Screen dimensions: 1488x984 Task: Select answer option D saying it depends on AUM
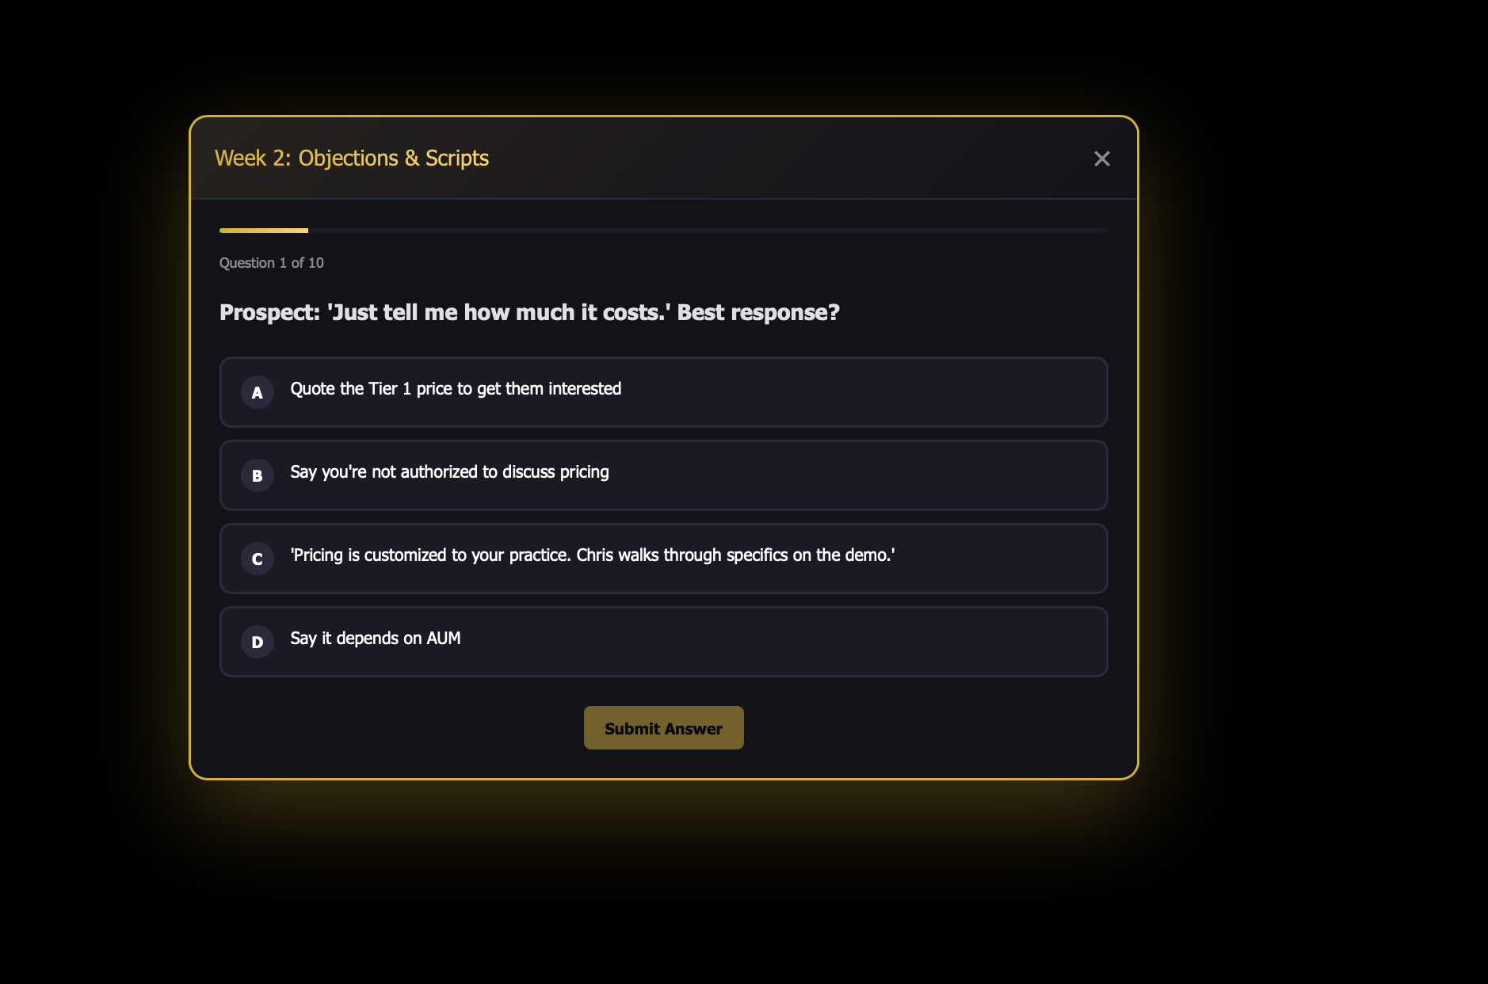tap(663, 642)
